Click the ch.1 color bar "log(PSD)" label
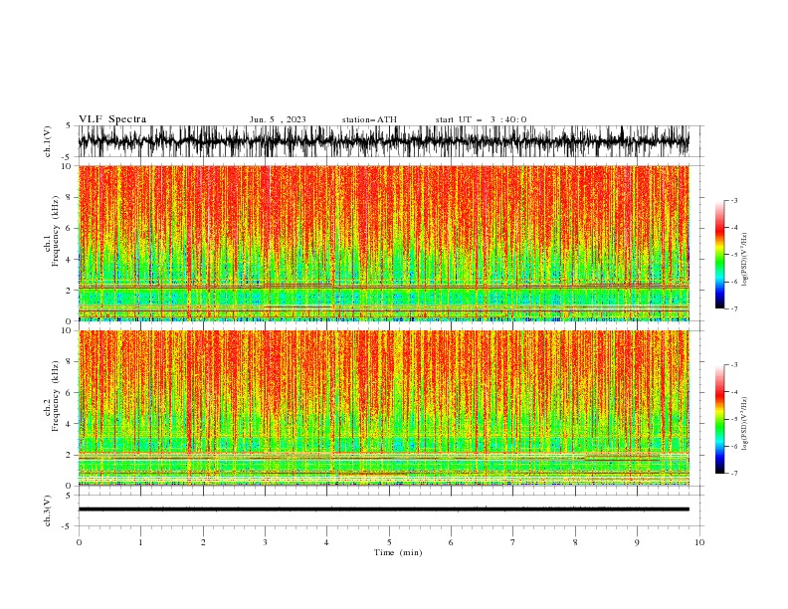Screen dimensions: 788x609 (744, 260)
